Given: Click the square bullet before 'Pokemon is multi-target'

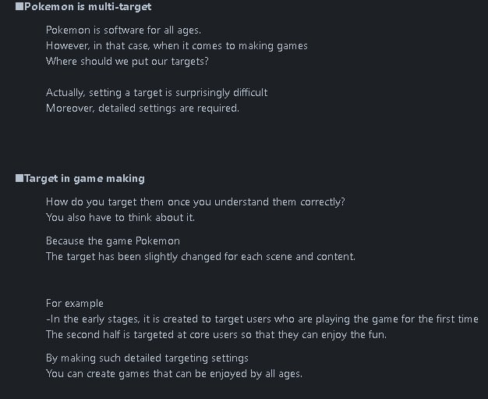Looking at the screenshot, I should point(19,6).
